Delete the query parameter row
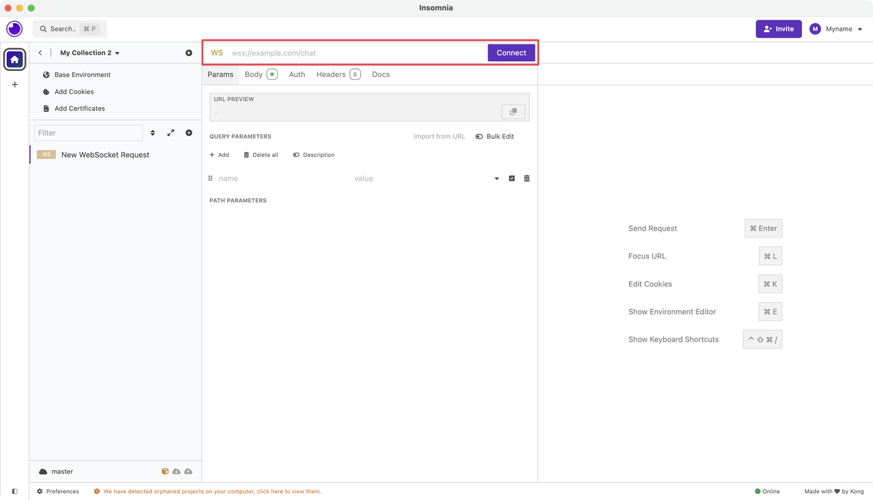The height and width of the screenshot is (500, 873). tap(527, 179)
